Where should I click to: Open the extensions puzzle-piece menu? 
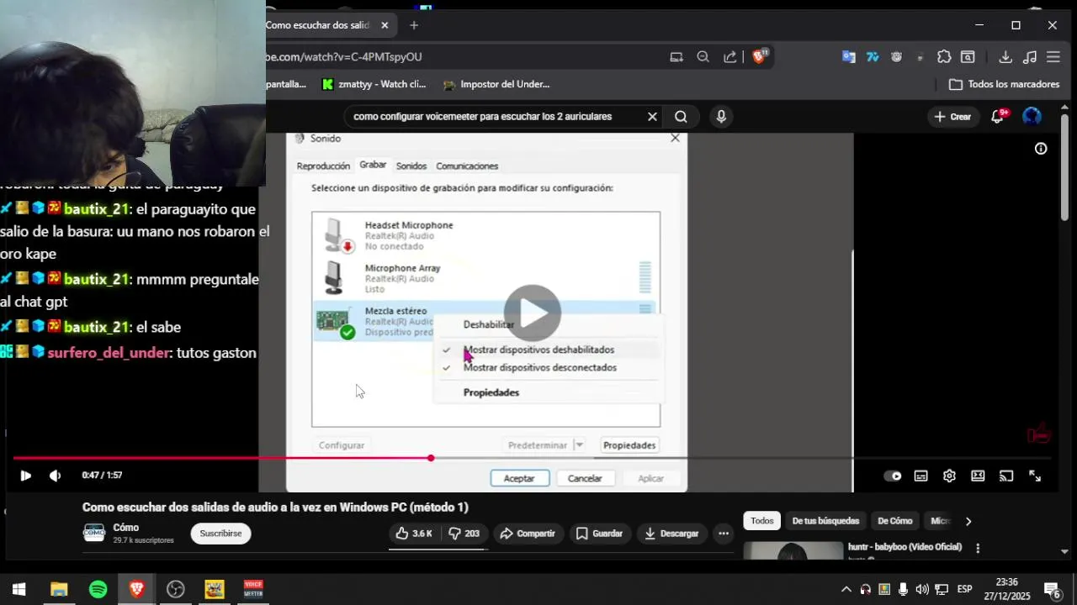point(944,57)
